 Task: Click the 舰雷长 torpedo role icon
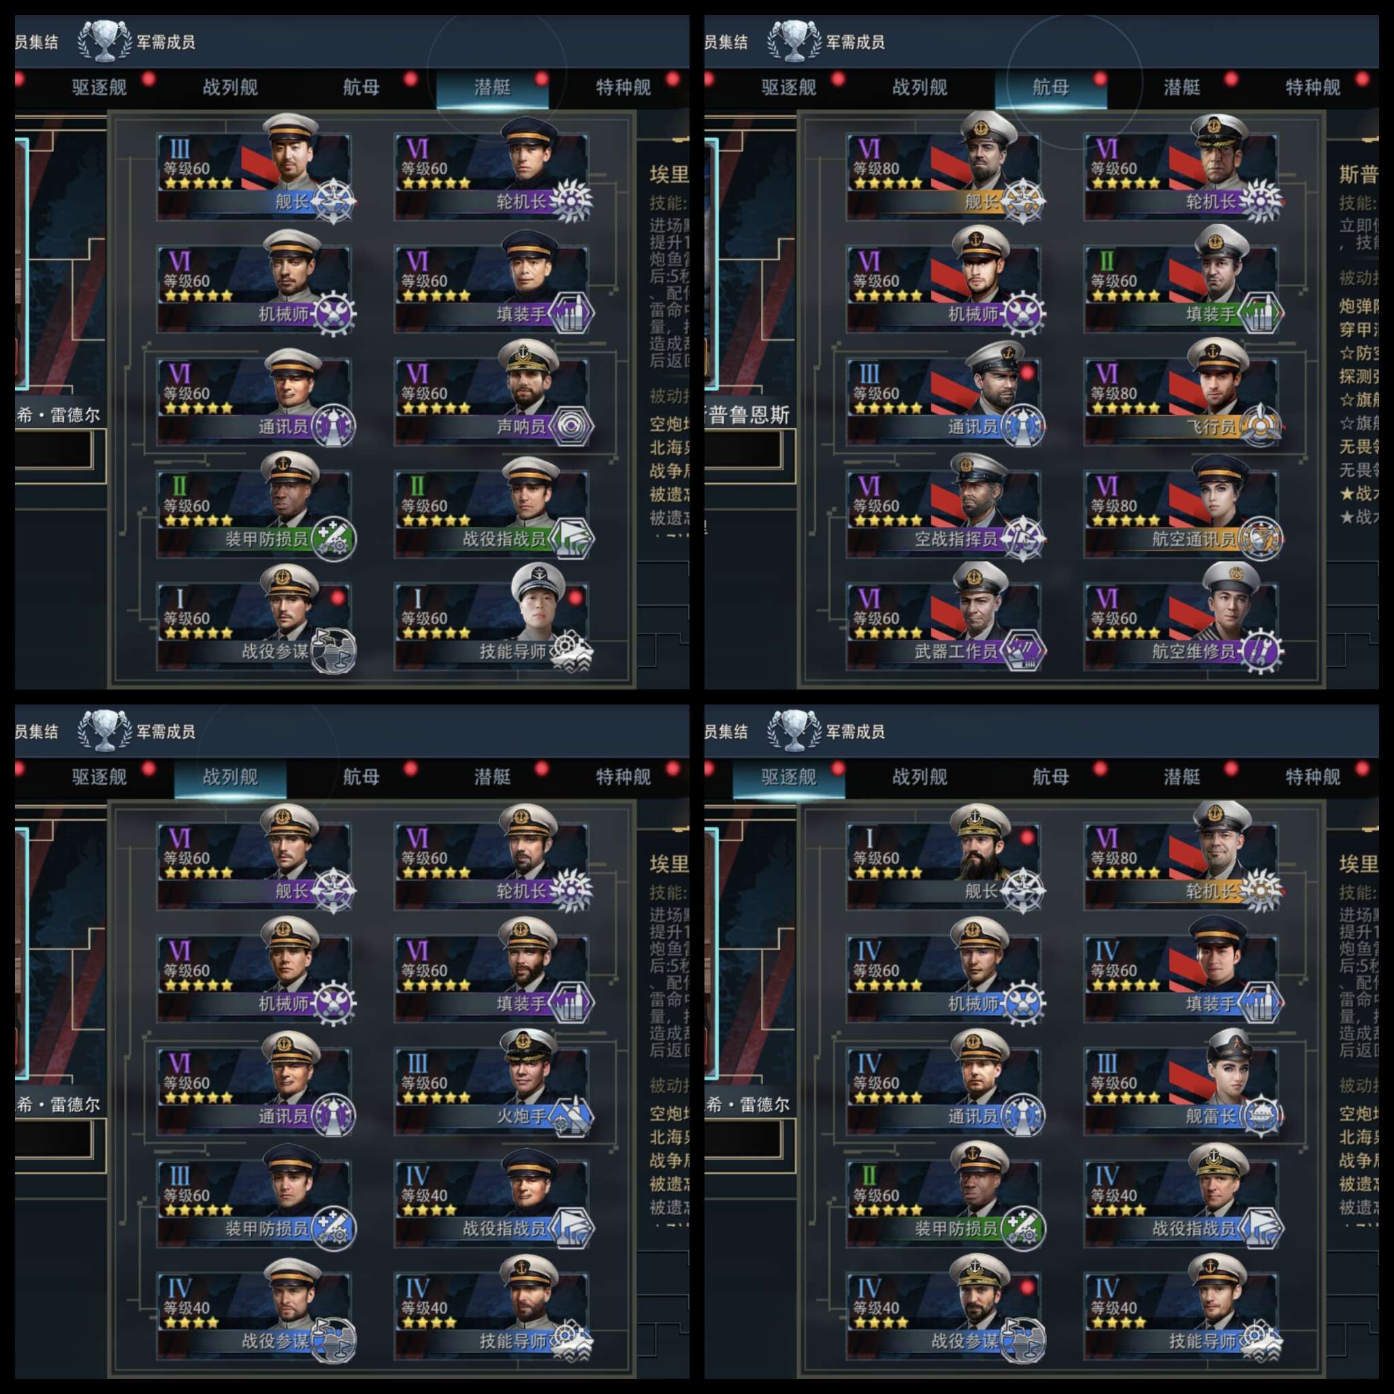[x=1260, y=1116]
